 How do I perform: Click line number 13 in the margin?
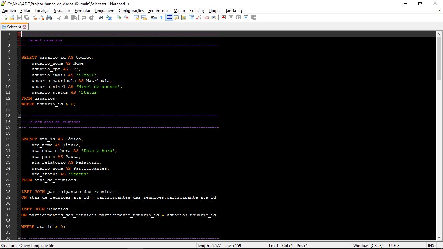[8, 104]
